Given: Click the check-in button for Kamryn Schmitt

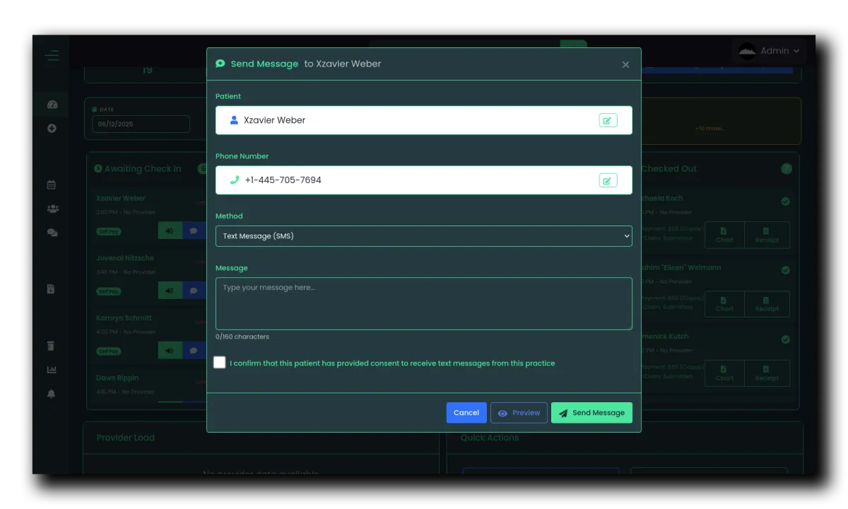Looking at the screenshot, I should click(170, 351).
